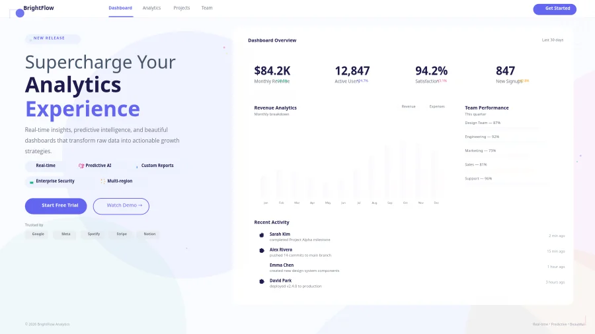Click the Notion trusted-by badge
595x334 pixels.
click(149, 234)
